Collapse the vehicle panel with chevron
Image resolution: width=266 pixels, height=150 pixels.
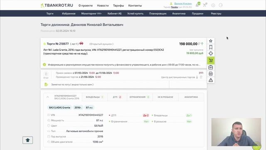(x=48, y=97)
